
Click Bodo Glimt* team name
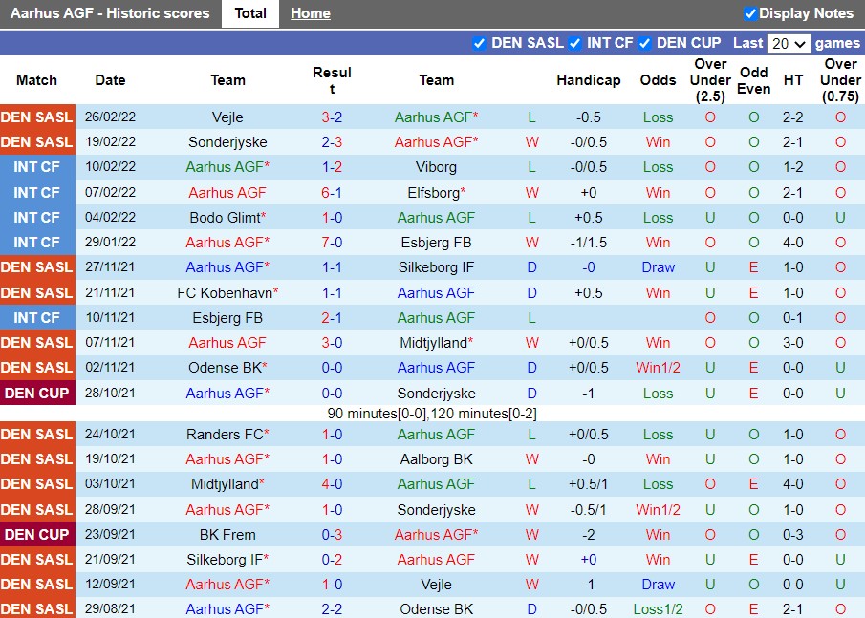click(x=227, y=217)
